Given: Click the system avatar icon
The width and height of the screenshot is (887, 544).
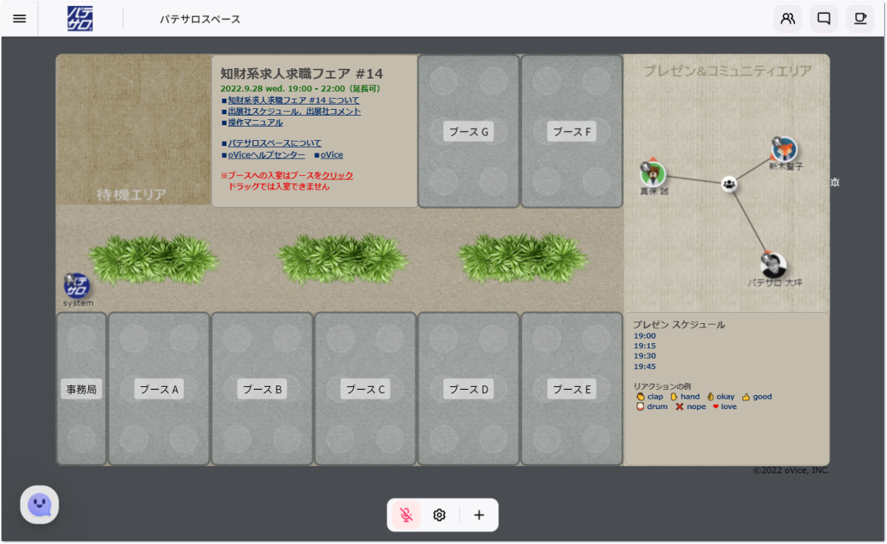Looking at the screenshot, I should click(x=76, y=286).
